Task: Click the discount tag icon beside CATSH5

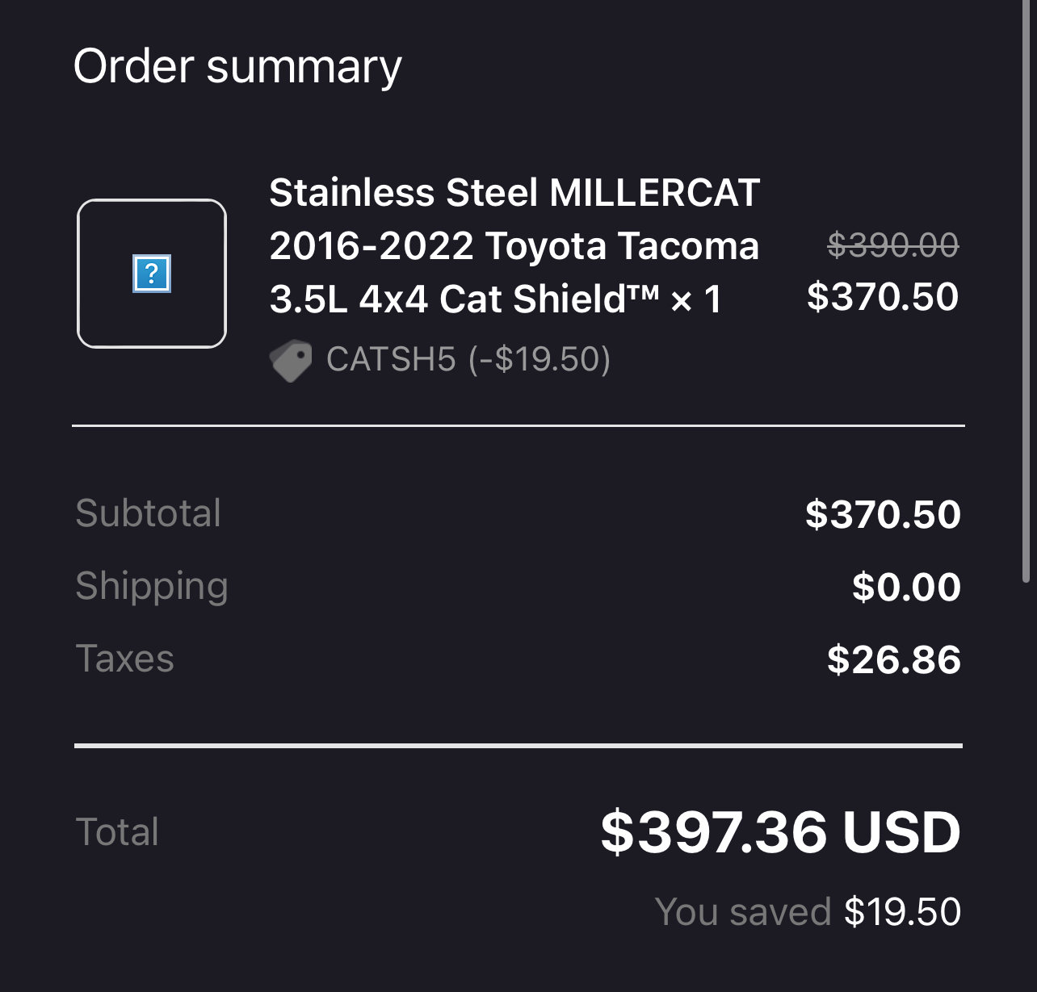Action: (291, 360)
